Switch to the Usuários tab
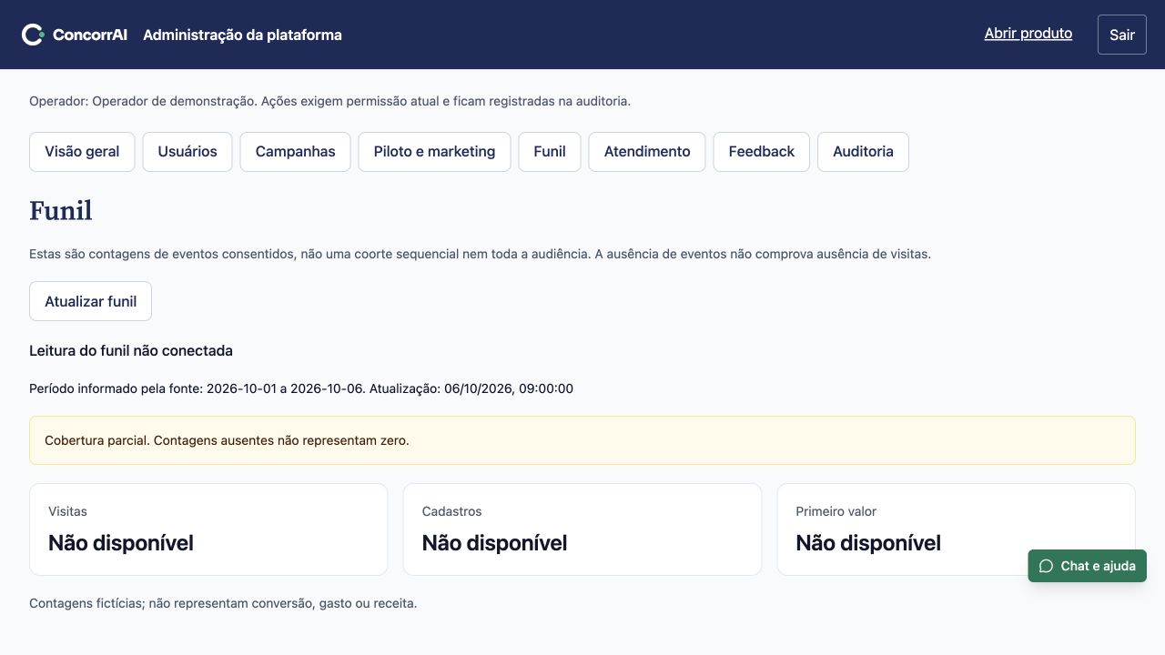Viewport: 1165px width, 655px height. point(187,152)
